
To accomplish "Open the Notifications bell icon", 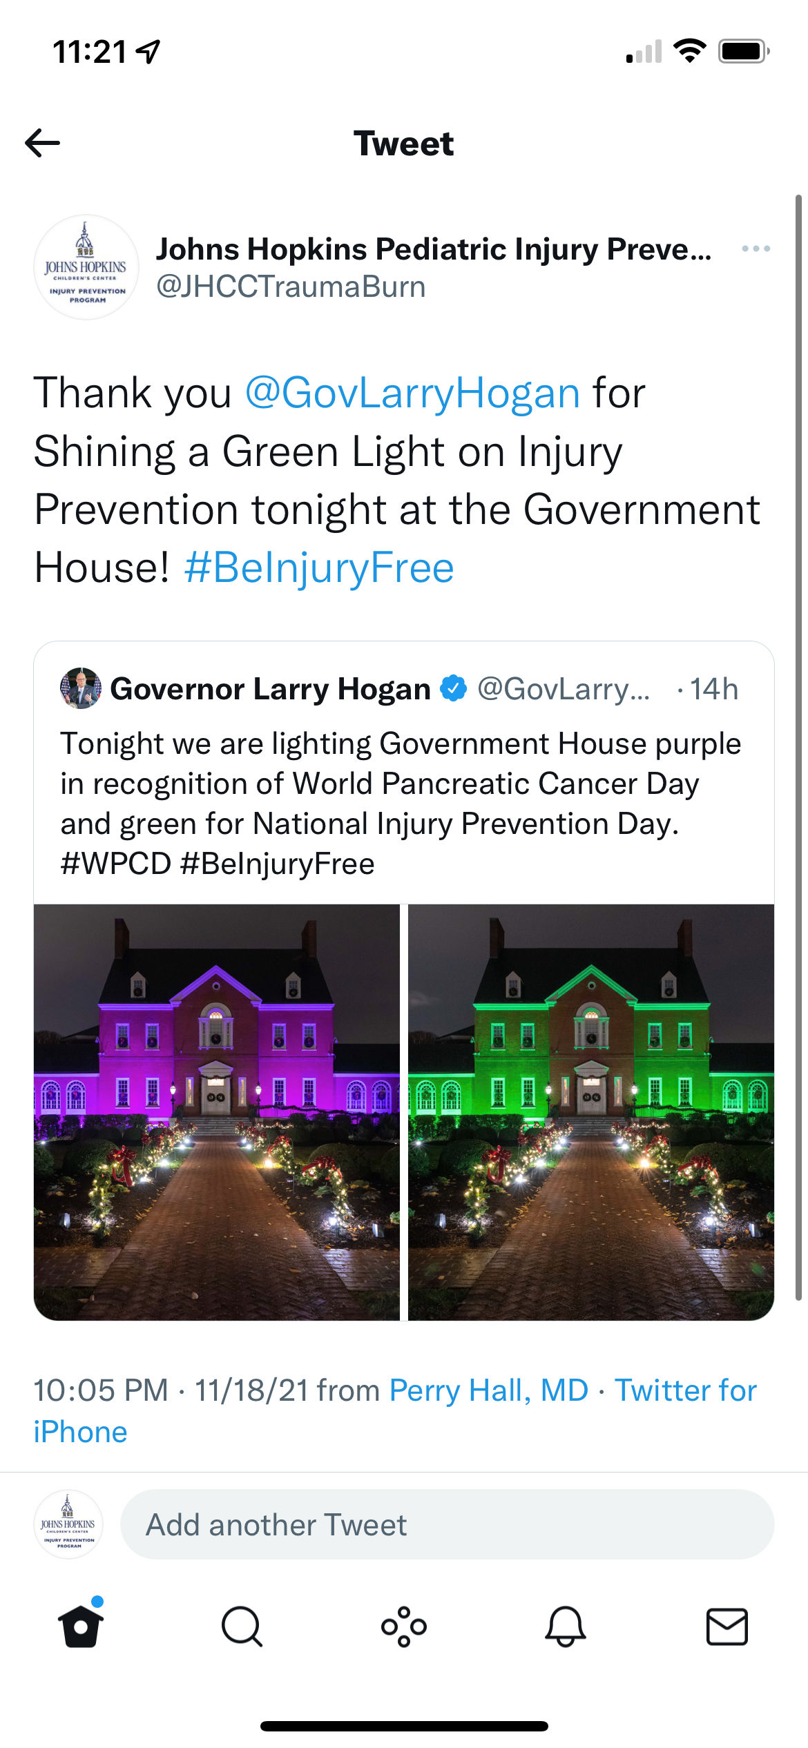I will point(566,1626).
